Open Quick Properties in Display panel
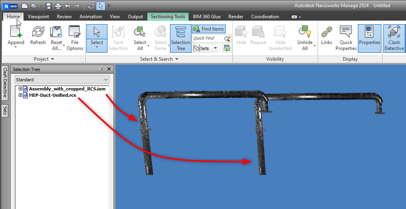The height and width of the screenshot is (209, 406). point(346,38)
